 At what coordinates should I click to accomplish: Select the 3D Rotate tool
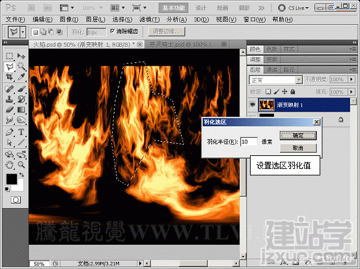(9, 155)
